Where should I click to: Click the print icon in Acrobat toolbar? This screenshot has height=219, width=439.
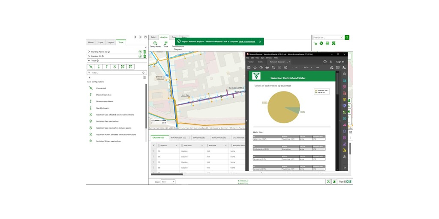(267, 68)
